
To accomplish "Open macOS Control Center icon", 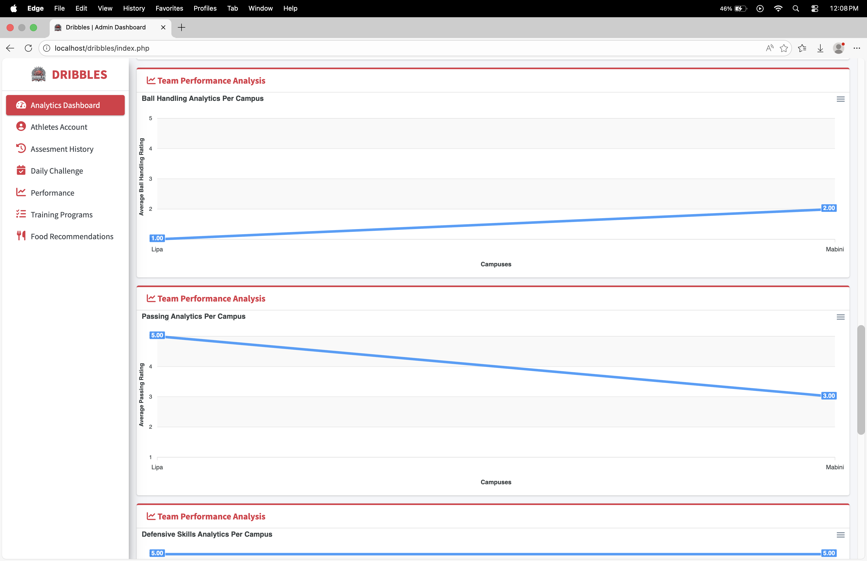I will [815, 8].
